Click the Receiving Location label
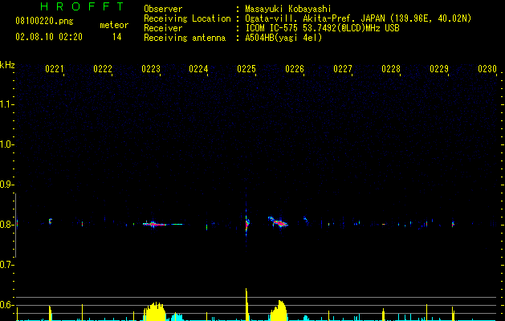The width and height of the screenshot is (505, 321). pos(187,18)
